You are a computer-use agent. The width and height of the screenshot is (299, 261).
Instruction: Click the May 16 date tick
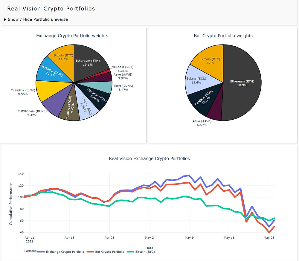click(229, 238)
